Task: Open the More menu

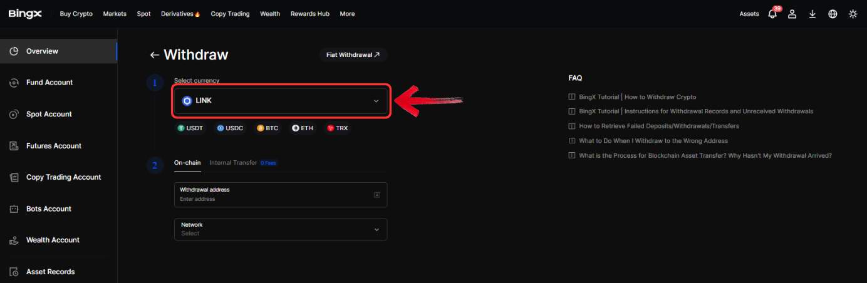Action: pyautogui.click(x=347, y=14)
